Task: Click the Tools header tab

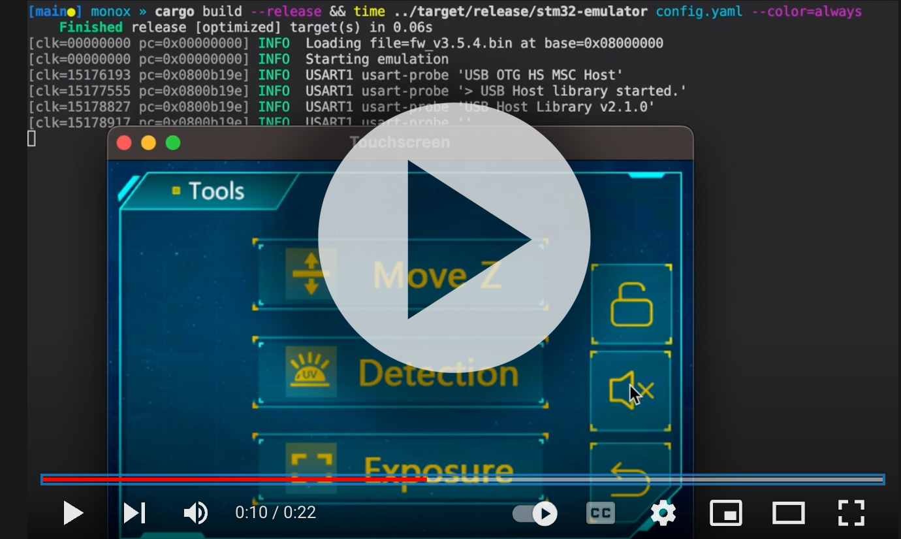Action: [x=209, y=191]
